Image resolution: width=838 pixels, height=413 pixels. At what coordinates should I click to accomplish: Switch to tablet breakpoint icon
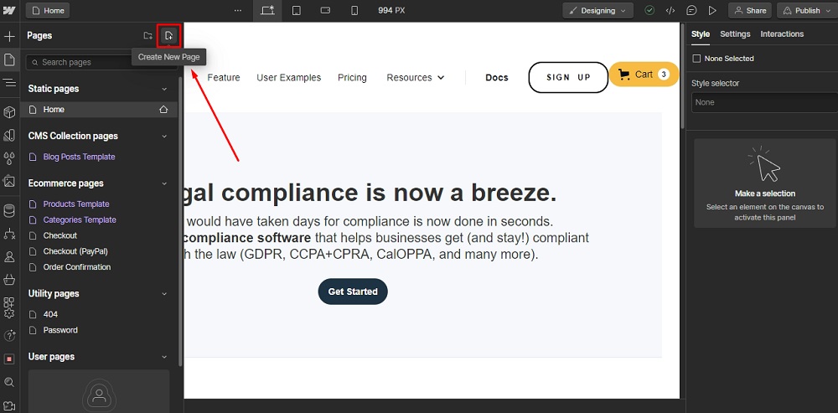[x=297, y=11]
